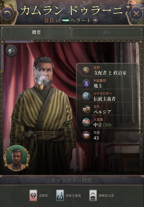Open the 概要 tab

tap(36, 32)
